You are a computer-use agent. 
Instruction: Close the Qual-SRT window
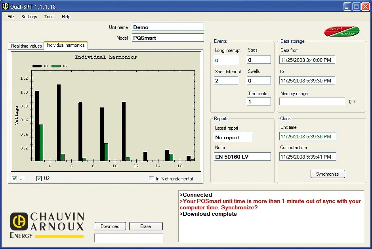(x=365, y=7)
